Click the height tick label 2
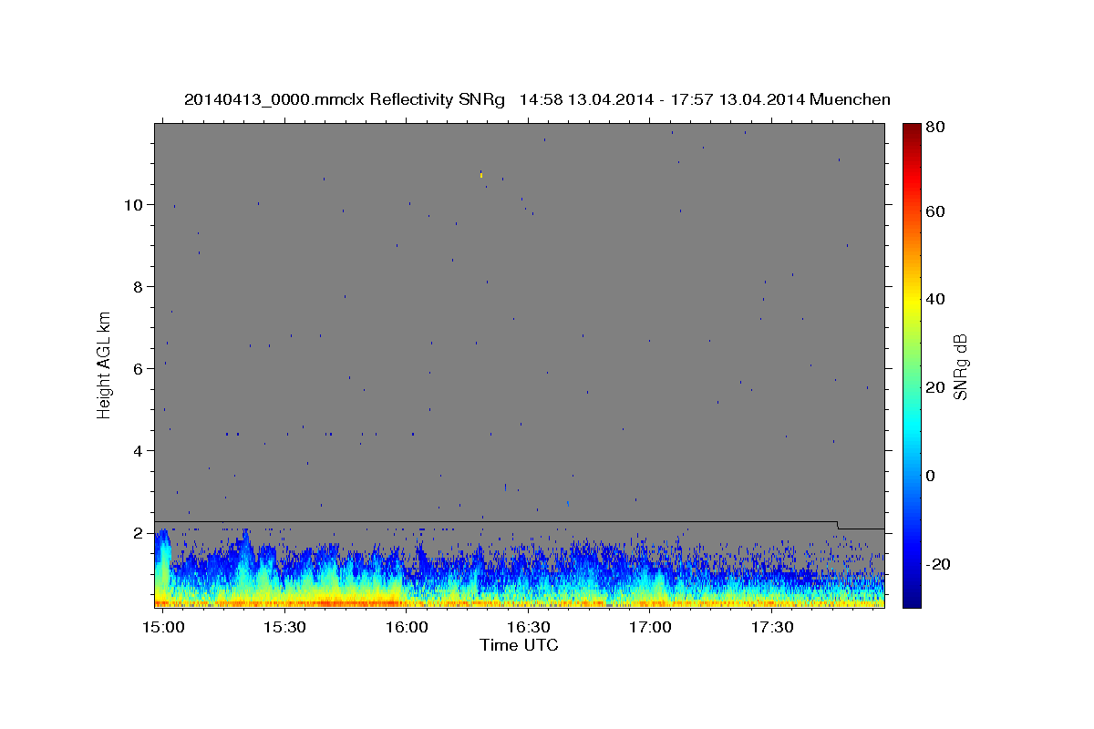The width and height of the screenshot is (1094, 729). pos(138,533)
